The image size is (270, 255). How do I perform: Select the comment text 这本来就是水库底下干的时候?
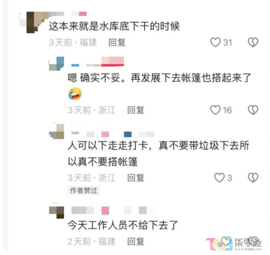tap(114, 26)
